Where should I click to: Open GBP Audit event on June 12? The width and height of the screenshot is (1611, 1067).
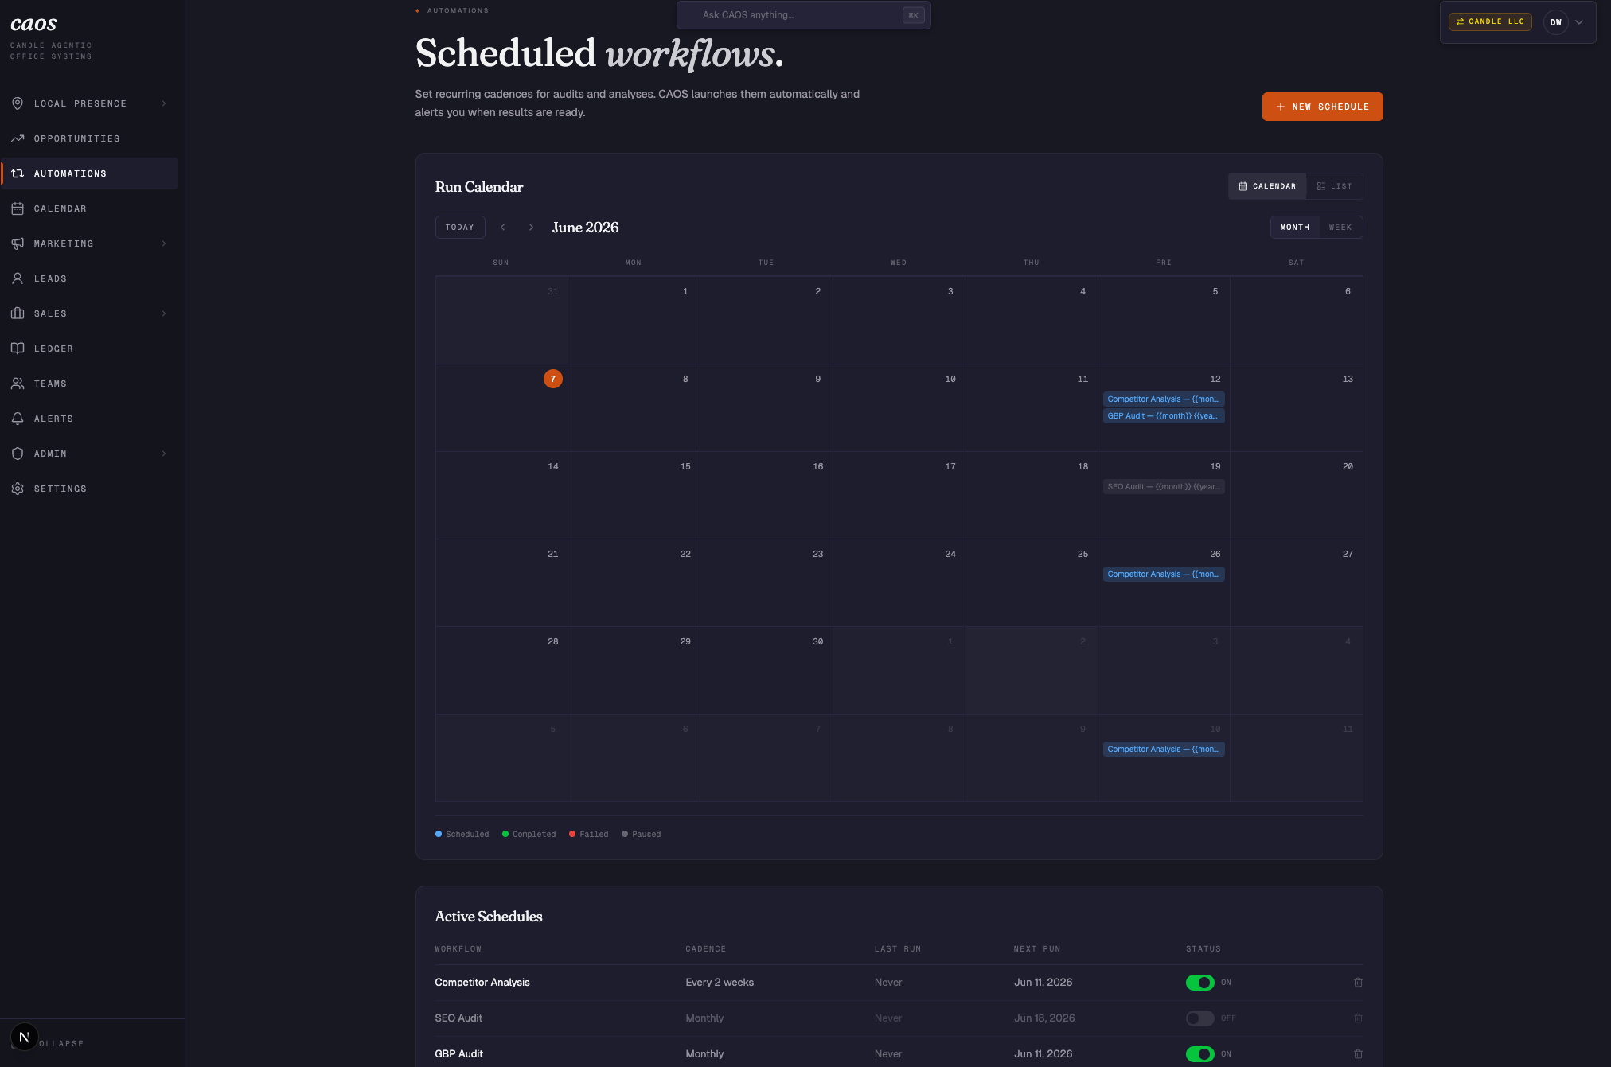tap(1164, 416)
